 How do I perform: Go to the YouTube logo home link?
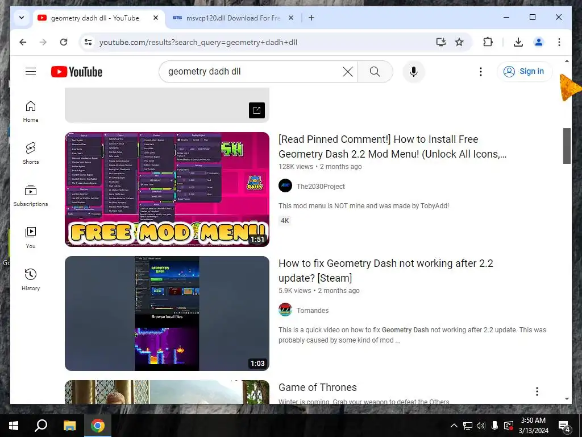(77, 72)
